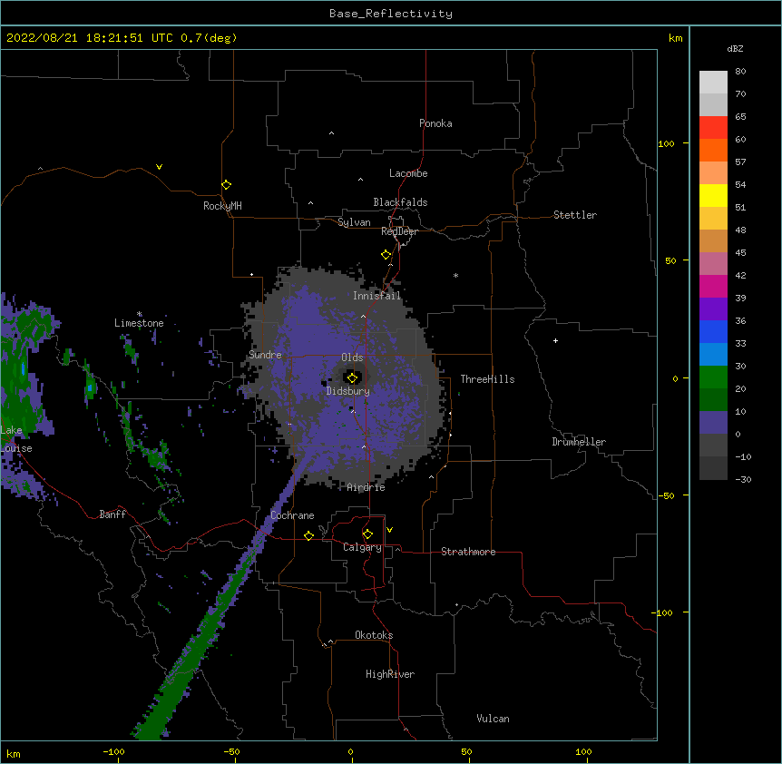Click the yellow diamond marker above Calgary label

click(367, 534)
